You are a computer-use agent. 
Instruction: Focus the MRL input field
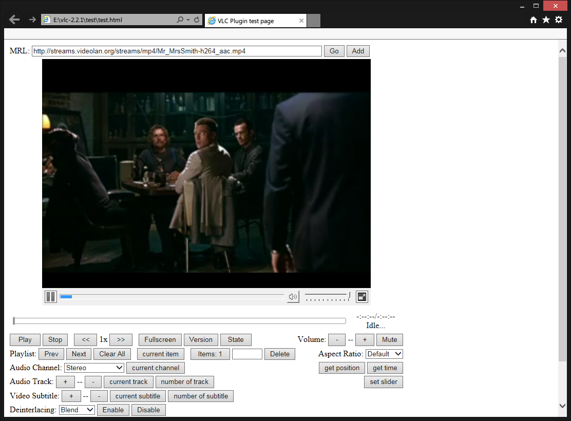click(x=177, y=51)
